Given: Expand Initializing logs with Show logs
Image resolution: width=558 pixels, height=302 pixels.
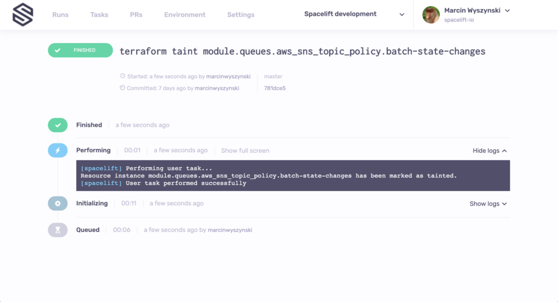Looking at the screenshot, I should click(x=488, y=204).
